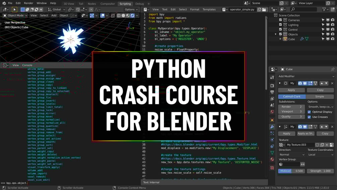Open the Render properties tab
The width and height of the screenshot is (337, 190).
272,85
